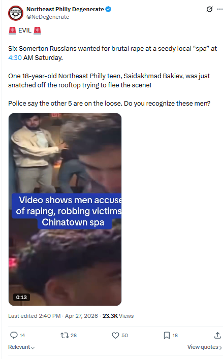Open View quotes link
This screenshot has height=359, width=223.
(203, 347)
